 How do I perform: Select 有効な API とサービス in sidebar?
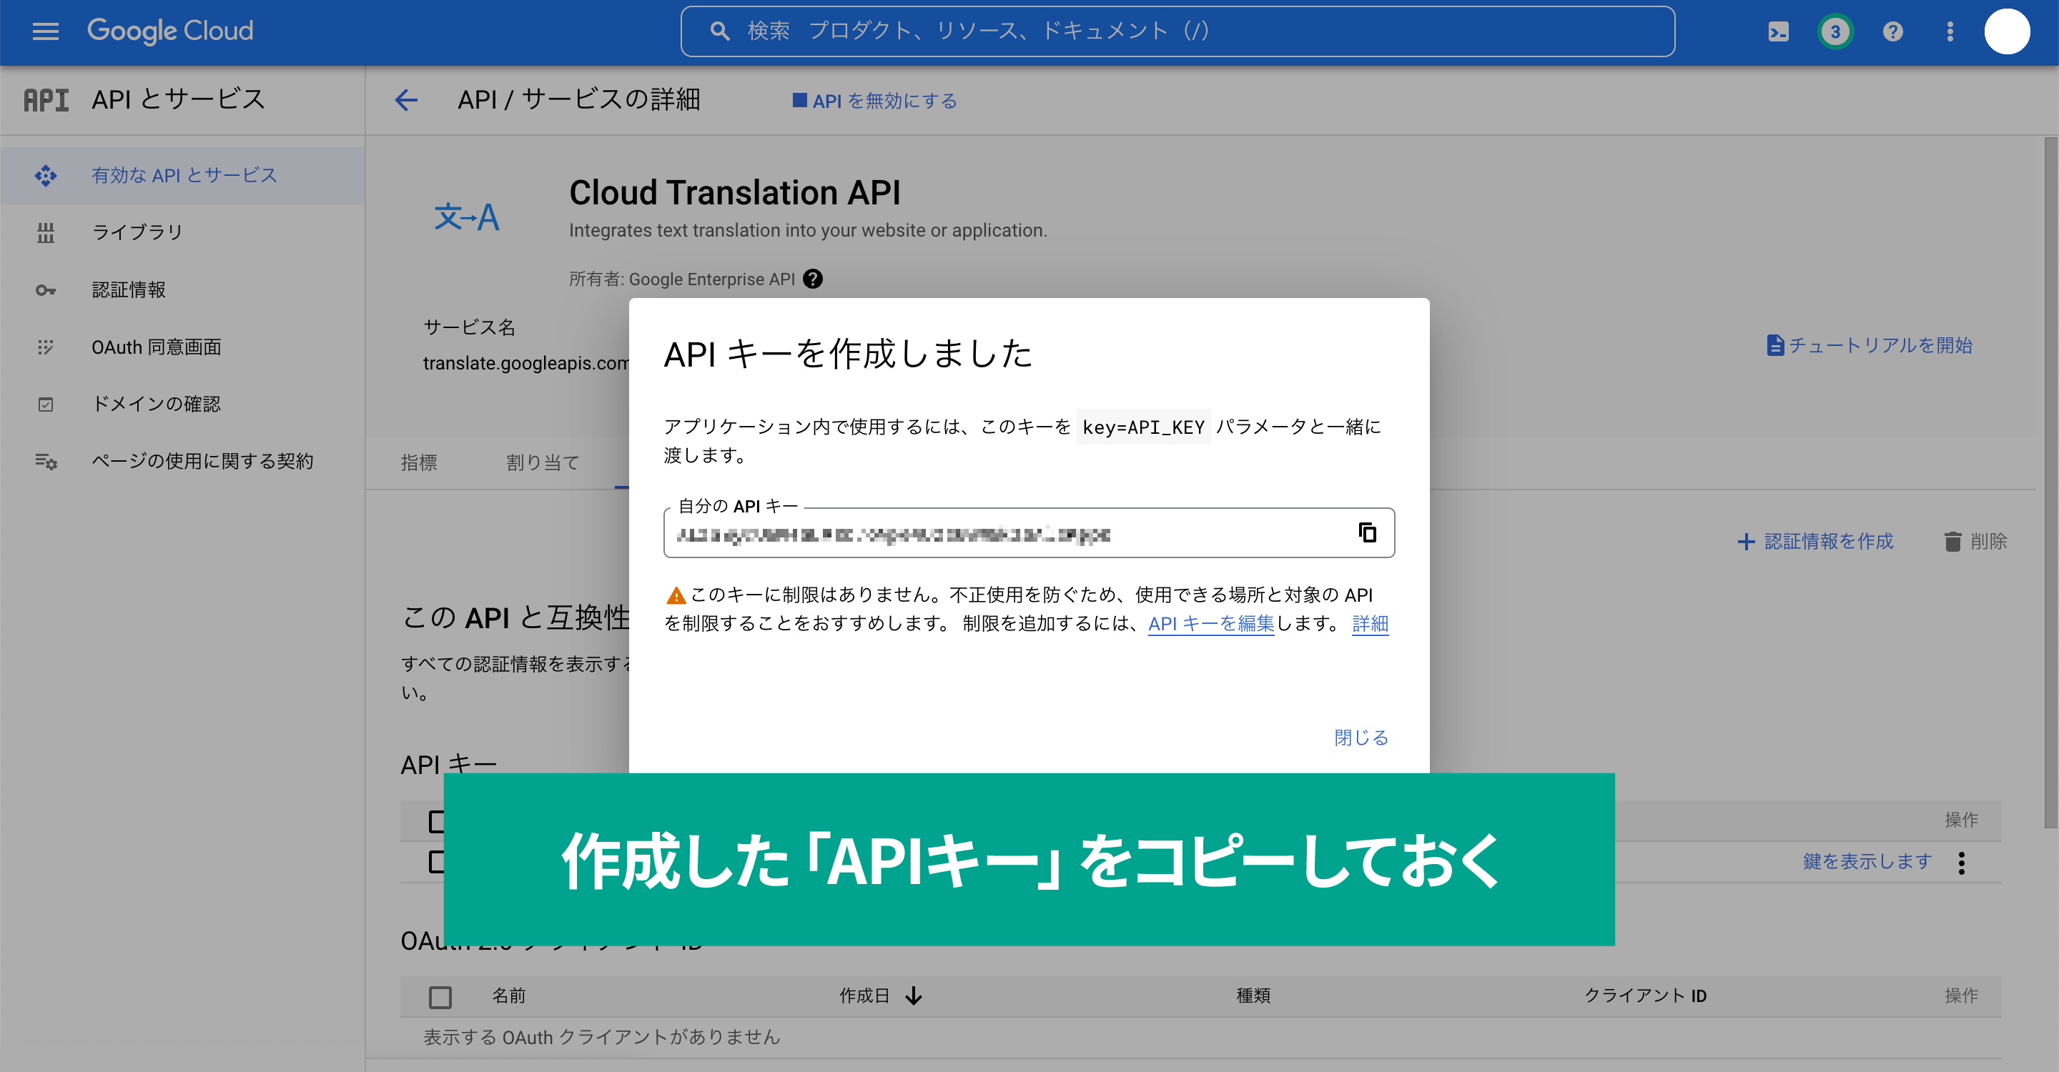click(x=182, y=175)
